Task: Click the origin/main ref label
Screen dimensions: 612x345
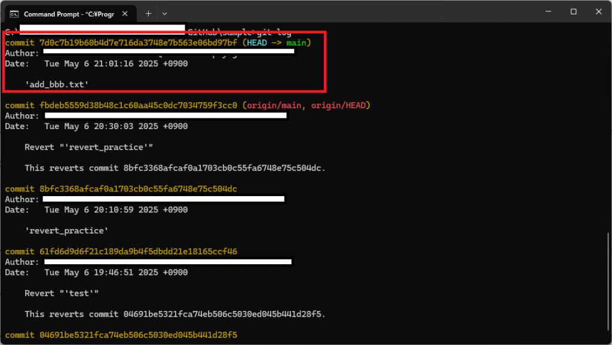Action: click(x=274, y=105)
